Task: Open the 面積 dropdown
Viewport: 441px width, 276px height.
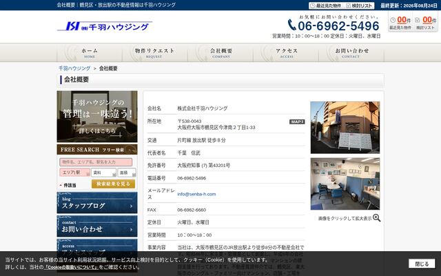Action: (127, 172)
